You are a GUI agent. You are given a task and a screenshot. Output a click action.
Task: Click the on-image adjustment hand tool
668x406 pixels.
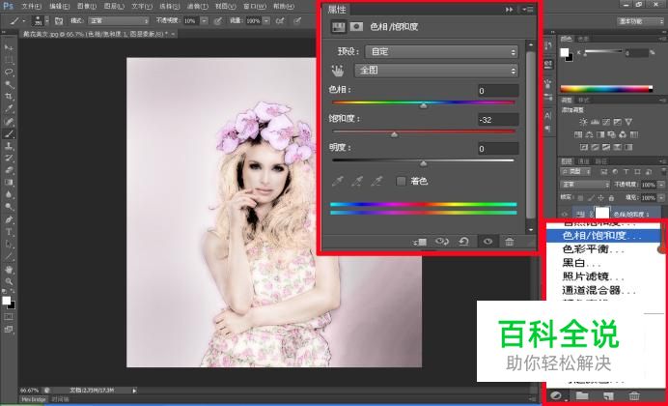(338, 71)
